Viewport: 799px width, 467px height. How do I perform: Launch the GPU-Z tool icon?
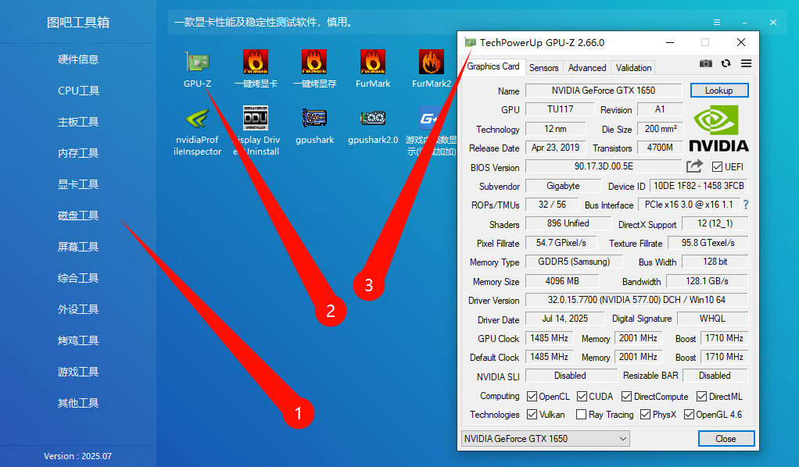(x=197, y=62)
